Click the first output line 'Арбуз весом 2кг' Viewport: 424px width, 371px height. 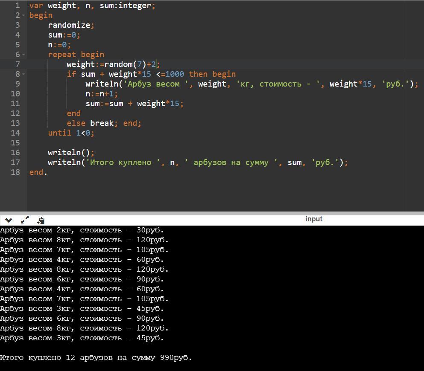[x=82, y=230]
